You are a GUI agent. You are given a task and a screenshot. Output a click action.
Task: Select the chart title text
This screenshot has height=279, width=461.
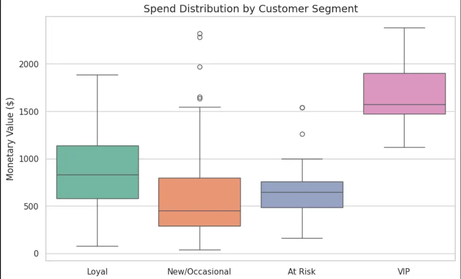(250, 8)
